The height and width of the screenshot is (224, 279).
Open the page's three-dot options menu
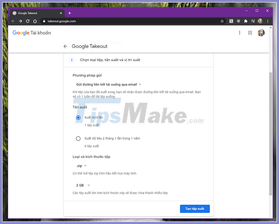[x=240, y=33]
